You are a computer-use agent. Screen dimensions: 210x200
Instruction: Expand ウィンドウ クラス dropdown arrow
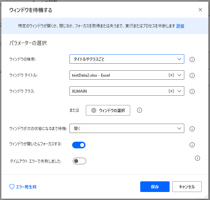tap(180, 91)
